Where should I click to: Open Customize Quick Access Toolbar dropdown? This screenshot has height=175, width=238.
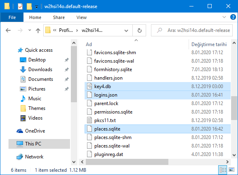36,7
